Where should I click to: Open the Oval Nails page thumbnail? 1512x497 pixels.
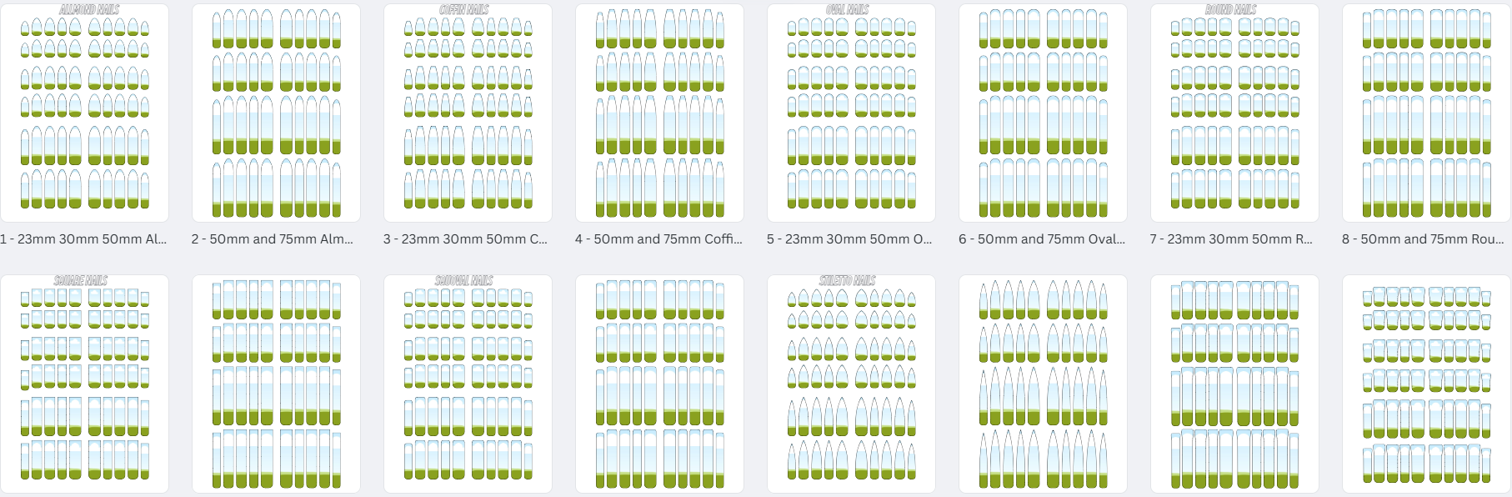click(851, 113)
